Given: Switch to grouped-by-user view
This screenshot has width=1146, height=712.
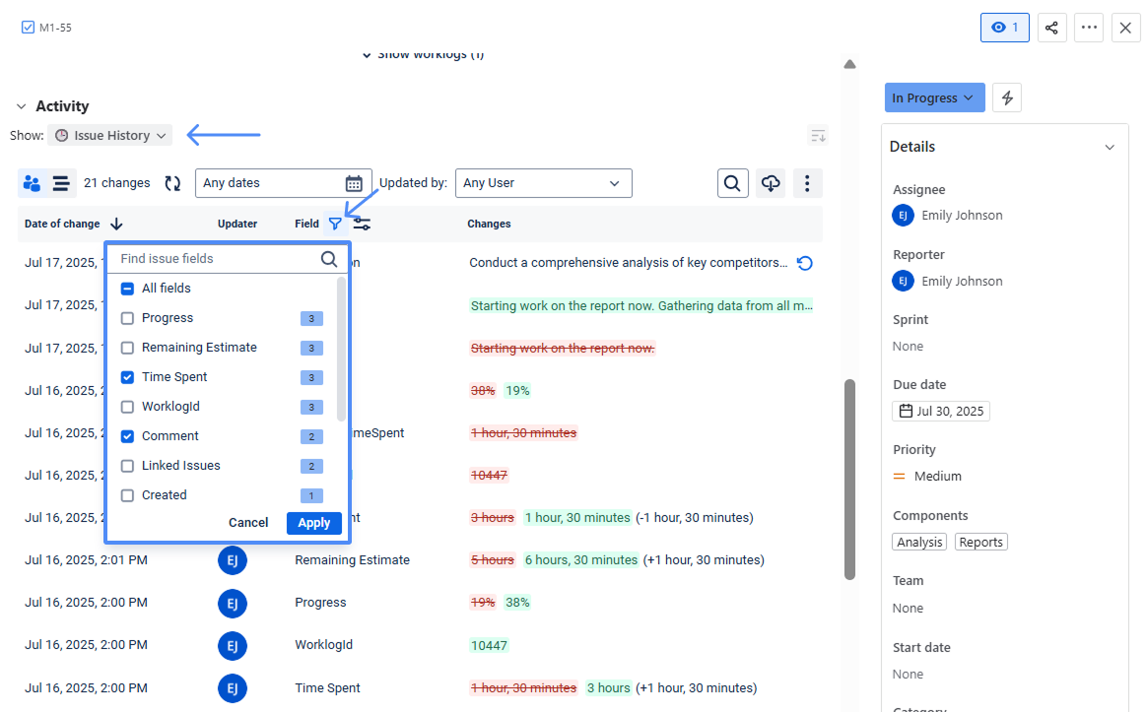Looking at the screenshot, I should (x=31, y=182).
